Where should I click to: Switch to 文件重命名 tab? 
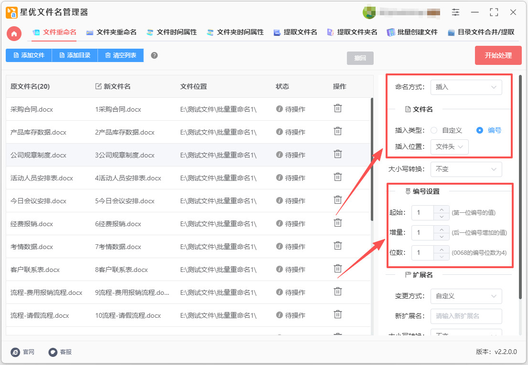(54, 32)
